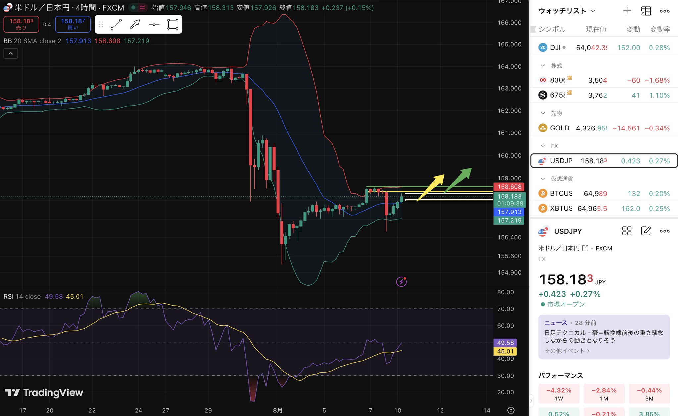Select GOLD in the watchlist

tap(604, 128)
